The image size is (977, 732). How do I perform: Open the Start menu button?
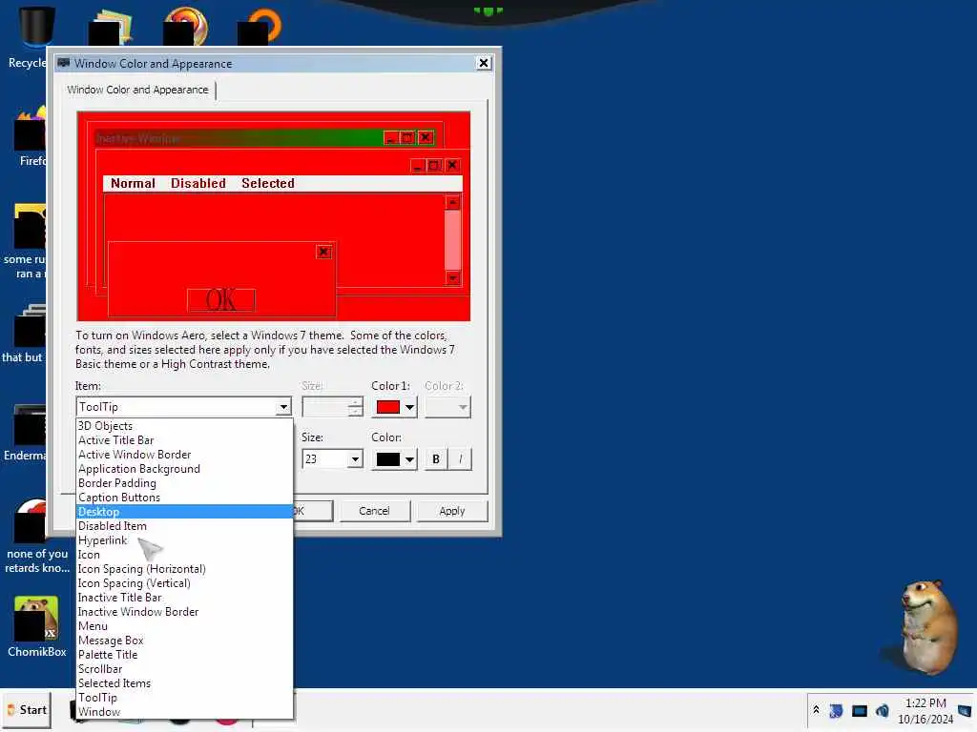tap(27, 709)
